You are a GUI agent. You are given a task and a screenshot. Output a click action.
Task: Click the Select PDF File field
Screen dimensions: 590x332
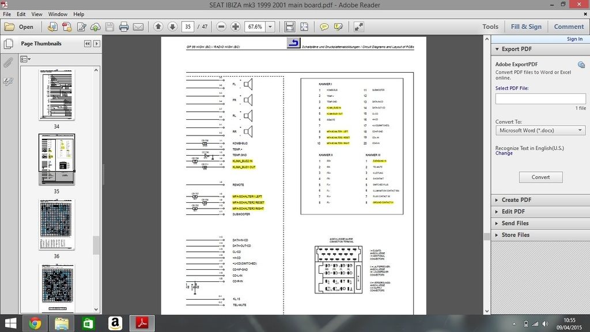(x=540, y=99)
